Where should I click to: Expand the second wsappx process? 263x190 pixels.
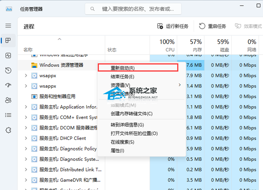(26, 86)
